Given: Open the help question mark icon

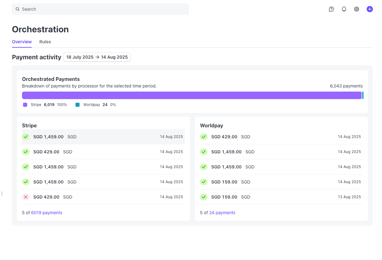Looking at the screenshot, I should (x=331, y=9).
